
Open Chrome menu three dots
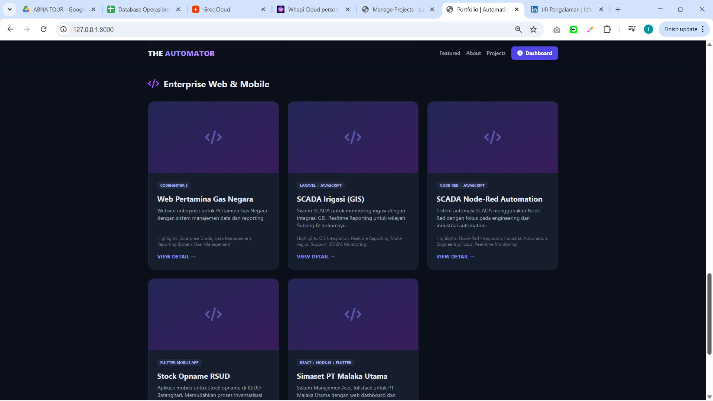click(x=703, y=29)
